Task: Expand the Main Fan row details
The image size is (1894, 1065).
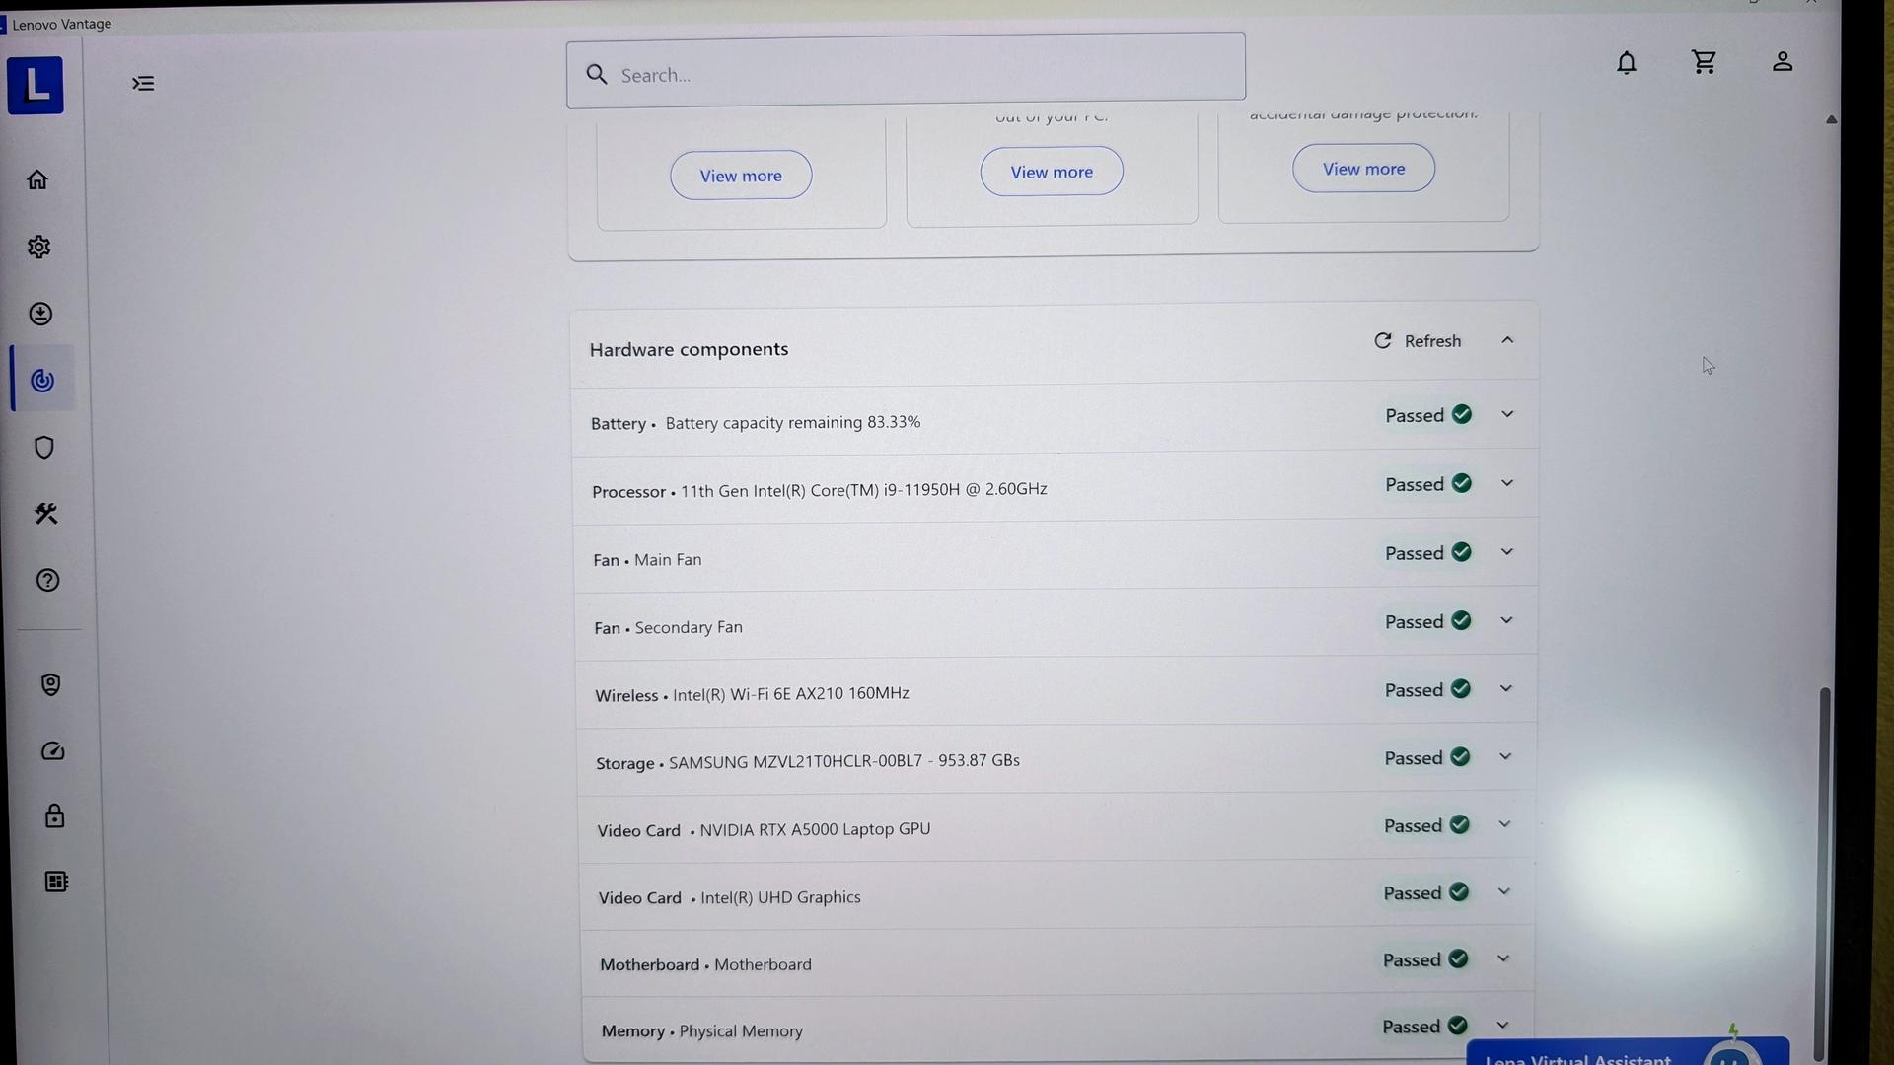Action: click(x=1506, y=552)
